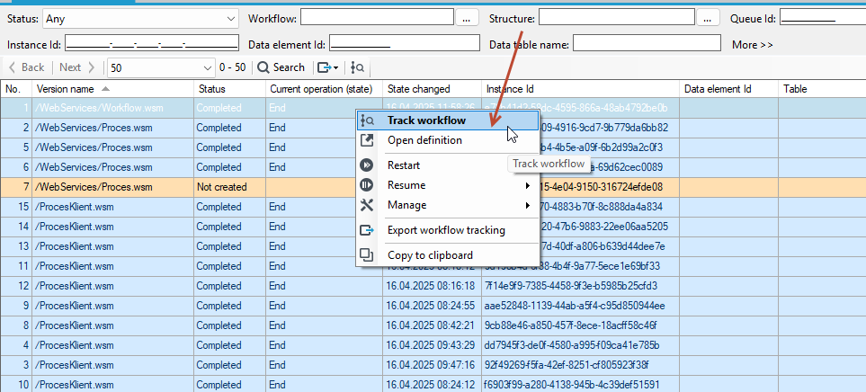
Task: Click instance id dd7945f3-de0f-4580-a995-f09ca41e785b
Action: point(572,345)
